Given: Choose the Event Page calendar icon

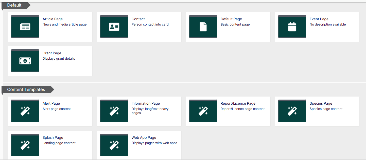Looking at the screenshot, I should [x=292, y=27].
